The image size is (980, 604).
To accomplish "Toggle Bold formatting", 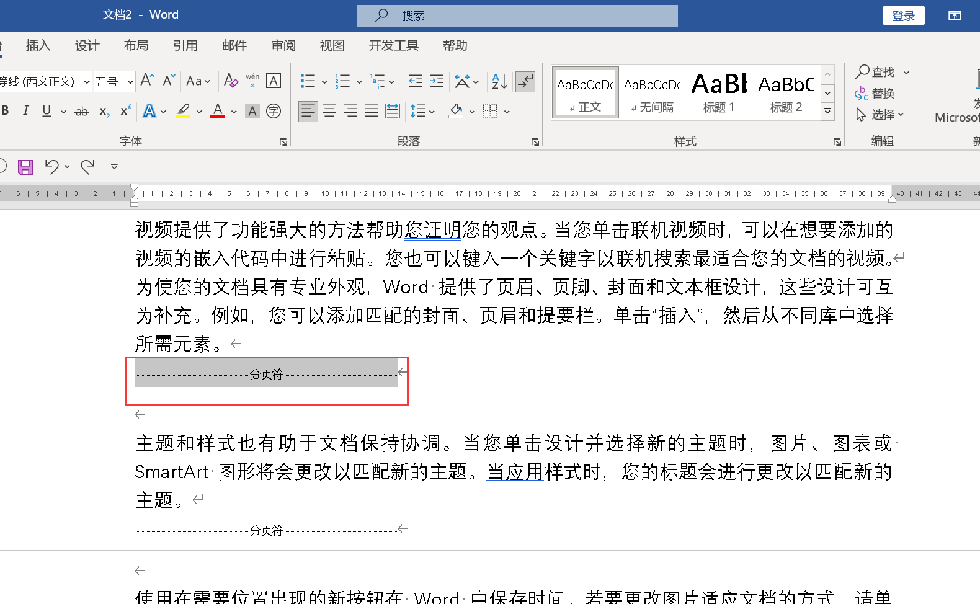I will [6, 111].
